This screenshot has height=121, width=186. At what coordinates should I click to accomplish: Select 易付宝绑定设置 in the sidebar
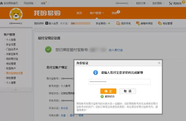coord(15,73)
